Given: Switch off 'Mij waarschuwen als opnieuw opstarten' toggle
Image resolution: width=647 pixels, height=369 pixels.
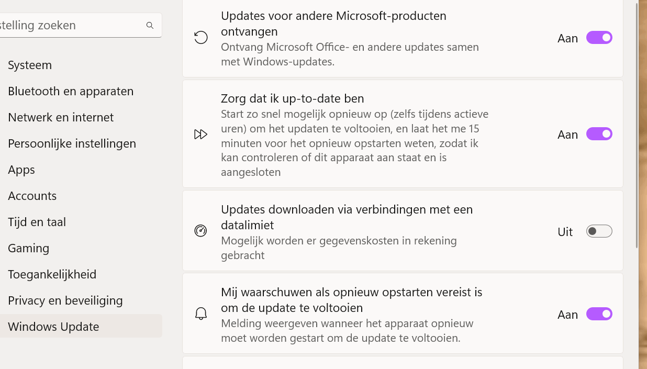Looking at the screenshot, I should point(599,314).
